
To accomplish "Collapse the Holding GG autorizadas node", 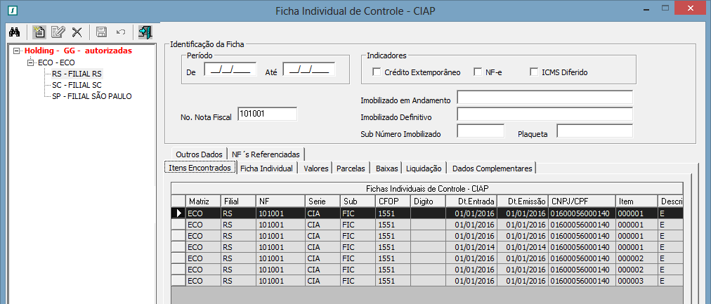I will [x=18, y=51].
